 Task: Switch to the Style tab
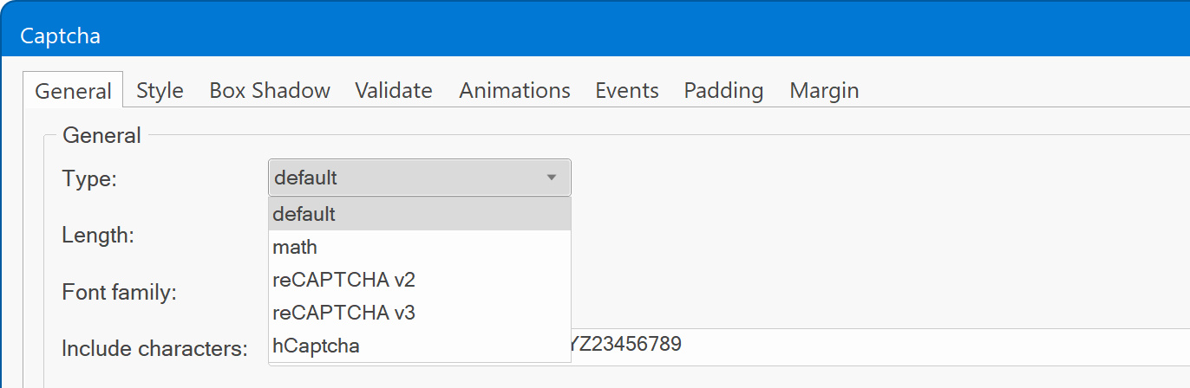click(x=160, y=91)
